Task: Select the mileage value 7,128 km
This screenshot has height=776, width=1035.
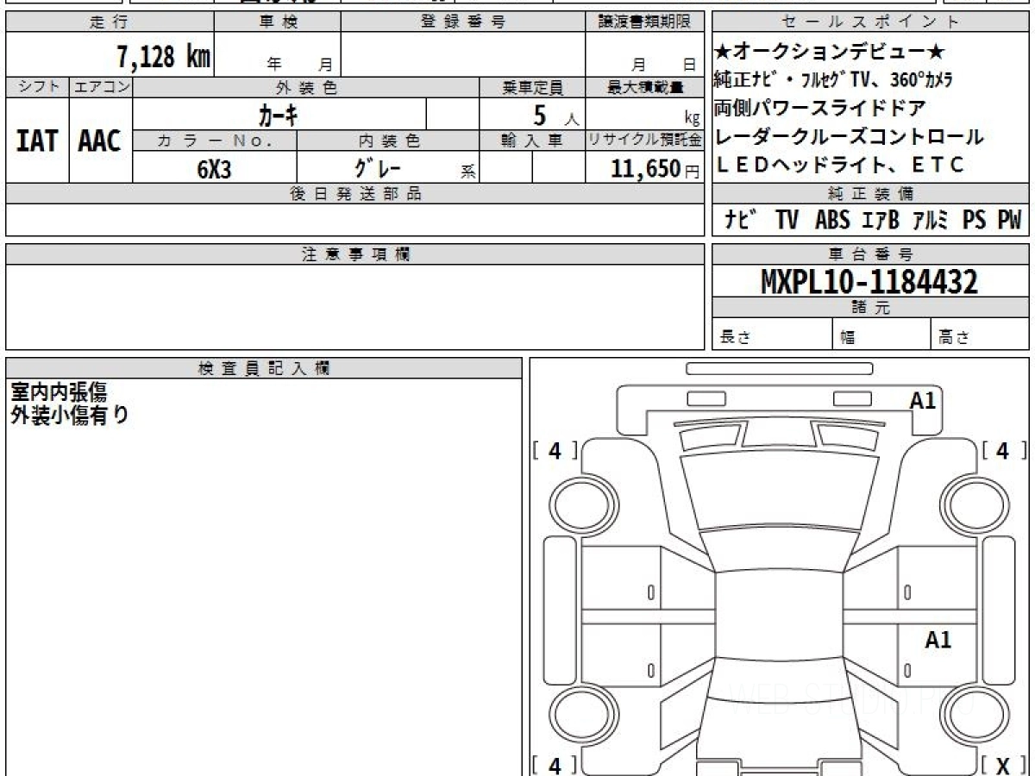Action: [x=164, y=57]
